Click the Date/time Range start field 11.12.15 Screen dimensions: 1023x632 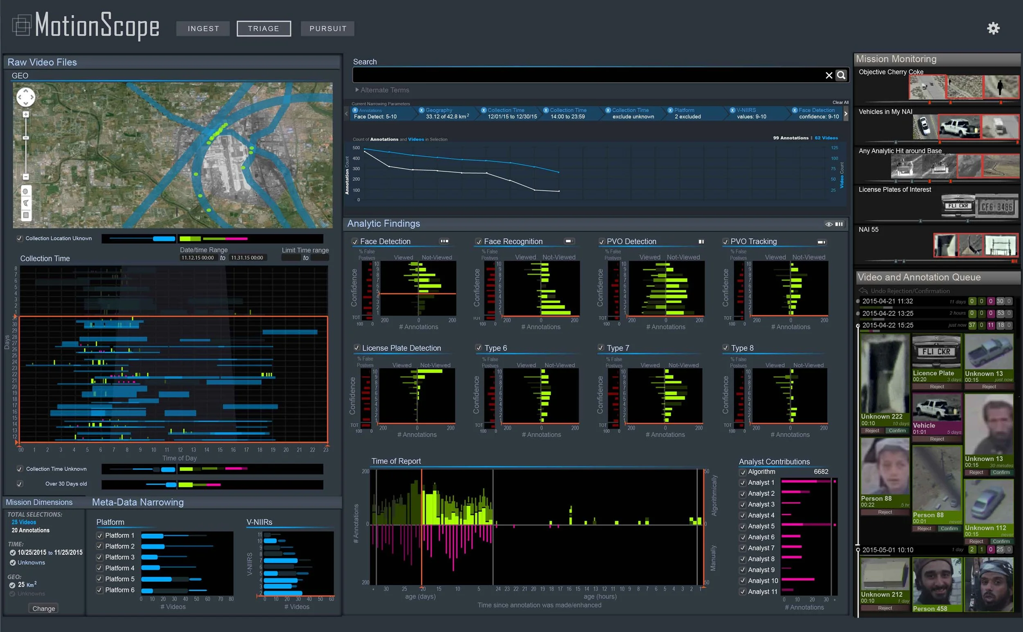pyautogui.click(x=198, y=257)
